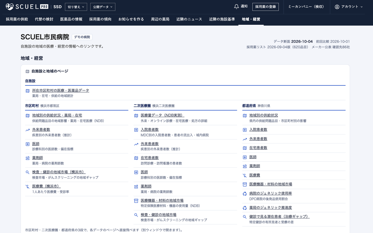Click the archive box icon beside 二次医療圏 医療機器・材料の地域市場
Screen dimensions: 373x233
click(x=136, y=201)
